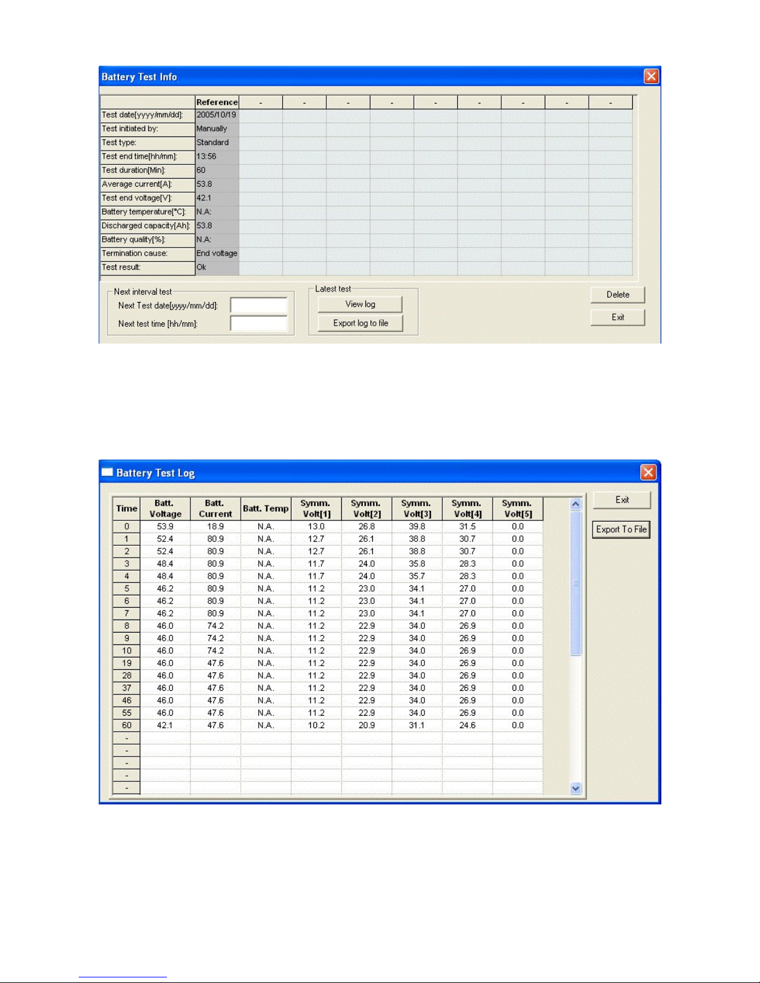Select the Termination cause End voltage cell

pos(217,254)
